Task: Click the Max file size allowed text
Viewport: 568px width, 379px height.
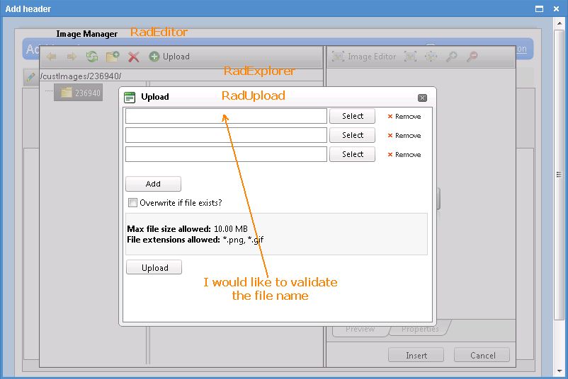Action: point(187,229)
